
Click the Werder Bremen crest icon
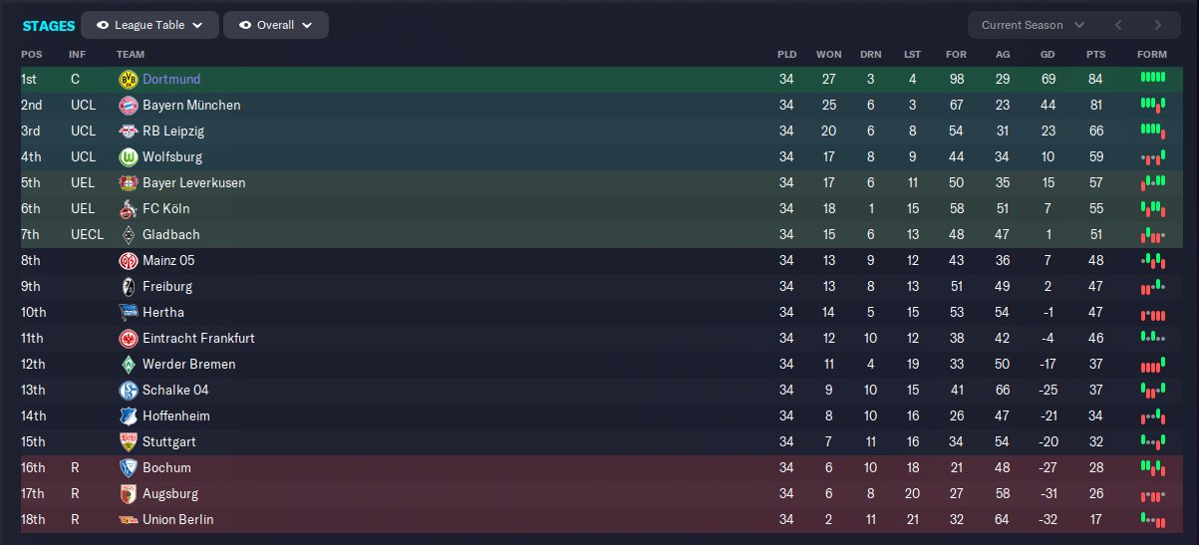tap(128, 364)
